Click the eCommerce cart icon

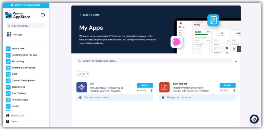tap(8, 87)
